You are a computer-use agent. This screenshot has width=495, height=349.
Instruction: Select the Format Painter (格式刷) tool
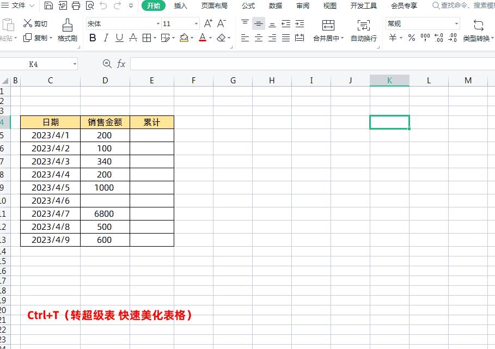pos(67,31)
